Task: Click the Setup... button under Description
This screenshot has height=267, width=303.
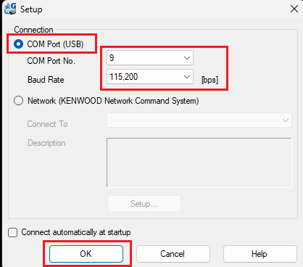Action: click(x=144, y=204)
